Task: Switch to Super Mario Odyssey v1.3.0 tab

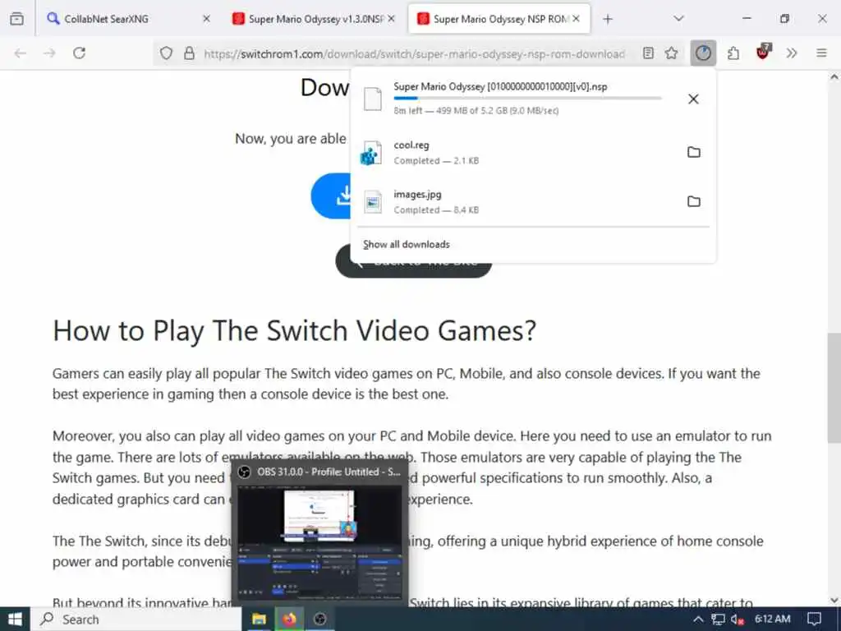Action: point(313,19)
